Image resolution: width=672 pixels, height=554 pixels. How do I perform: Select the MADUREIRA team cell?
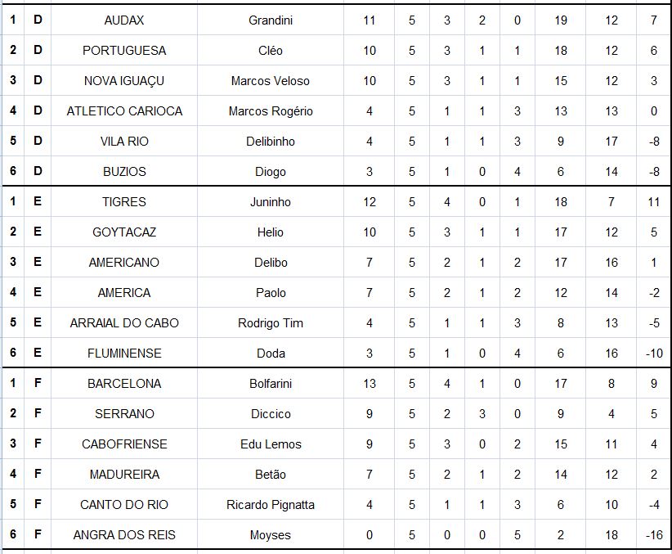click(x=124, y=475)
